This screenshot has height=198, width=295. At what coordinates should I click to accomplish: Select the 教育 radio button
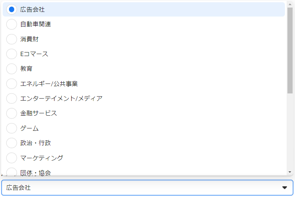coord(12,69)
